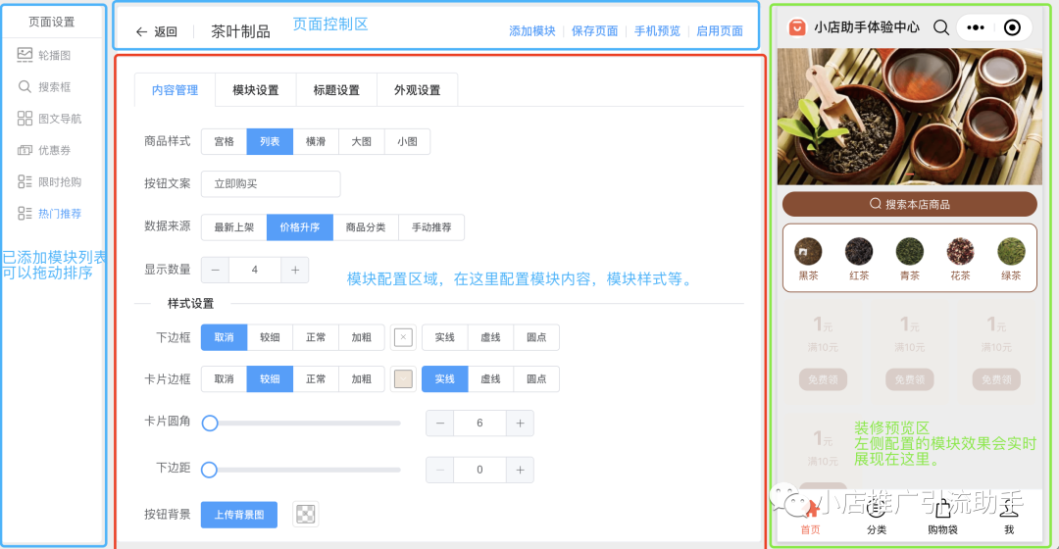Set 下边框 style to 圆点
This screenshot has height=549, width=1059.
pos(536,337)
